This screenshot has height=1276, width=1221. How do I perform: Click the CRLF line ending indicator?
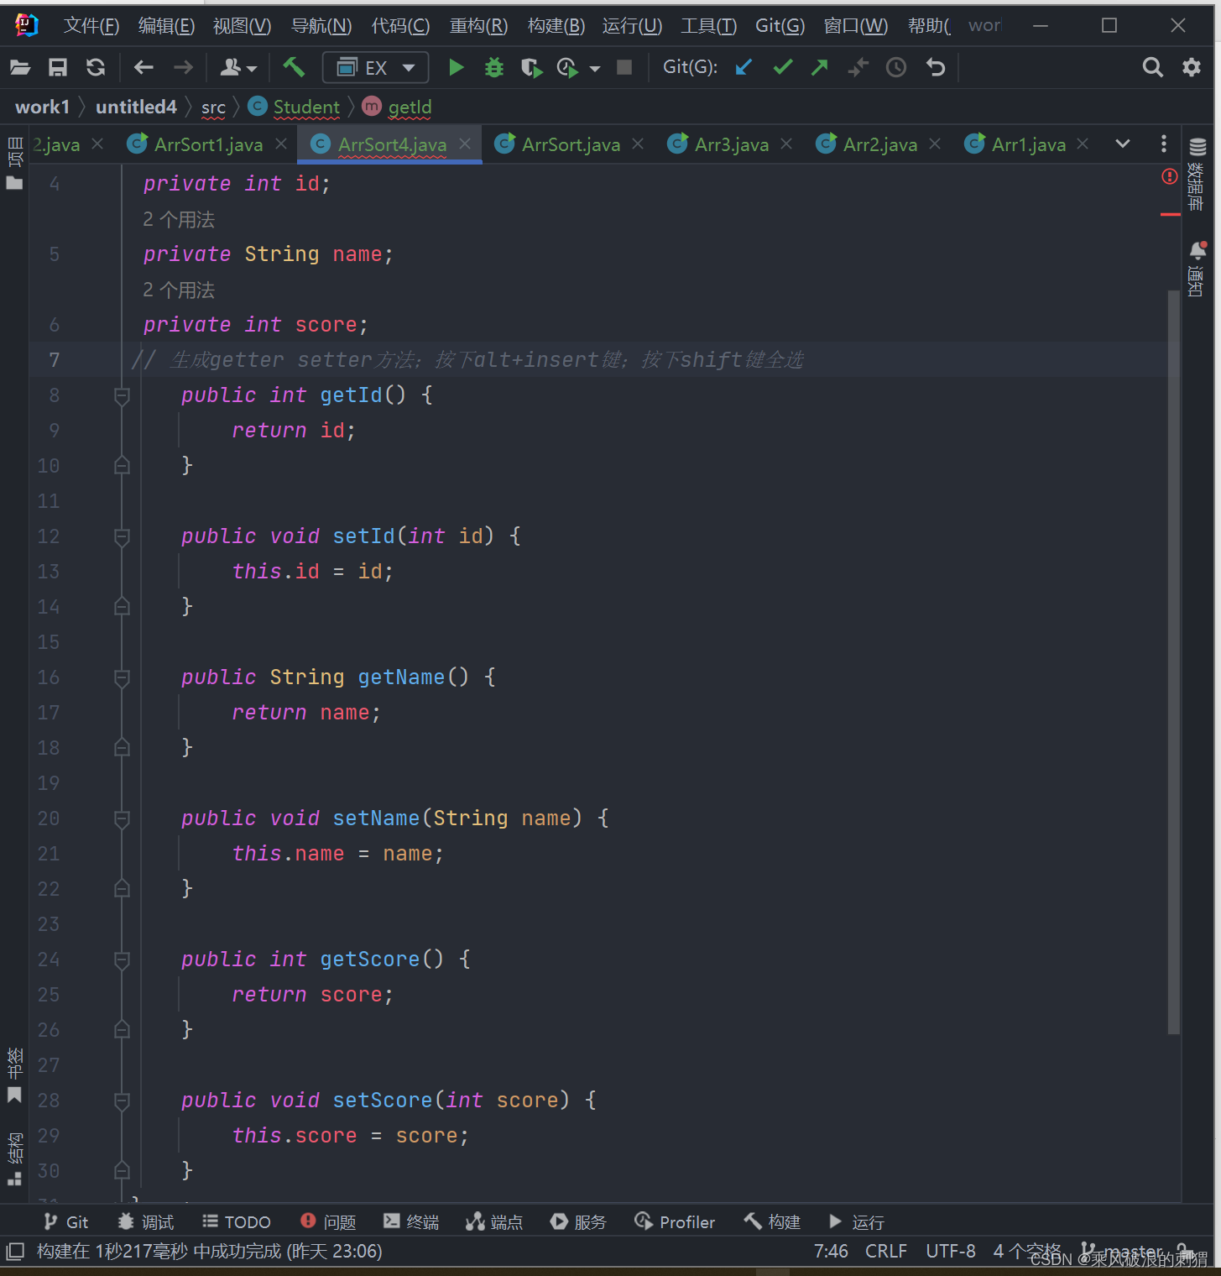[886, 1251]
